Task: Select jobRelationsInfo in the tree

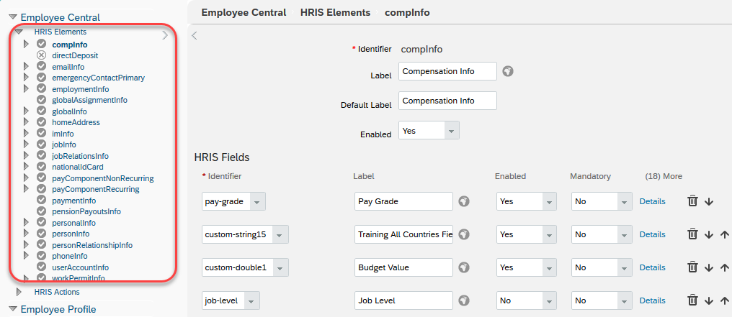Action: (80, 156)
